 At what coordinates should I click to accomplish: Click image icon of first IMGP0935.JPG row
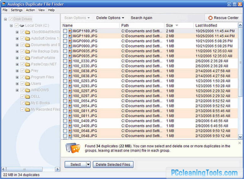70,51
